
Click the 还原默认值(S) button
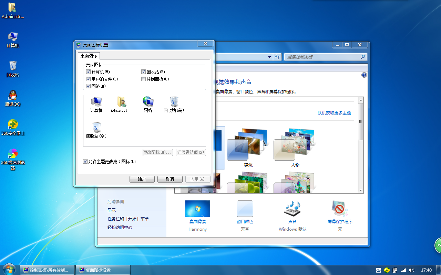[191, 152]
